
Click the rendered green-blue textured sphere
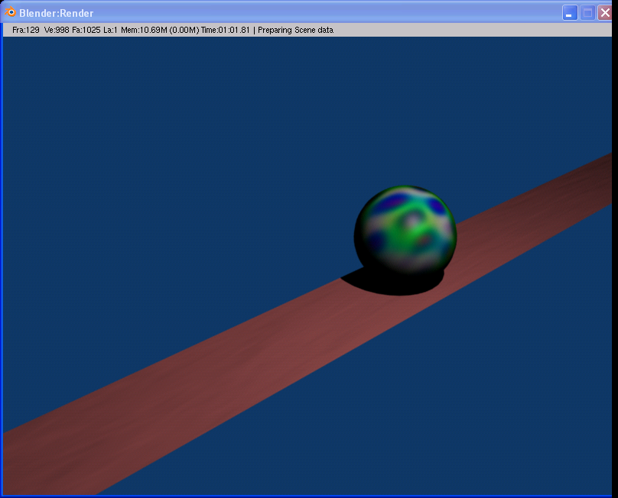(x=405, y=231)
